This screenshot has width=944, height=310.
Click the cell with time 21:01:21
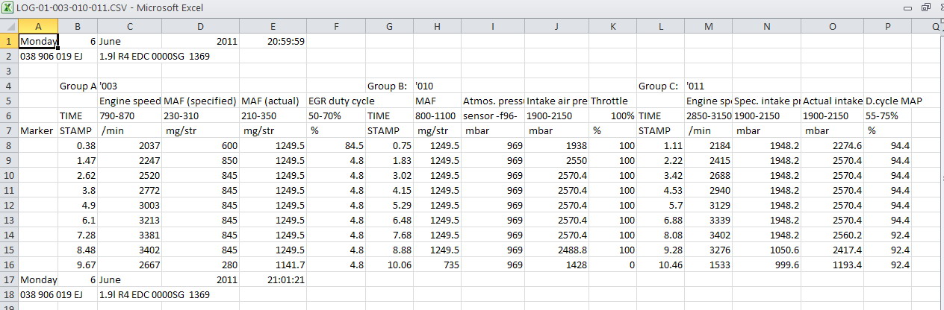273,279
